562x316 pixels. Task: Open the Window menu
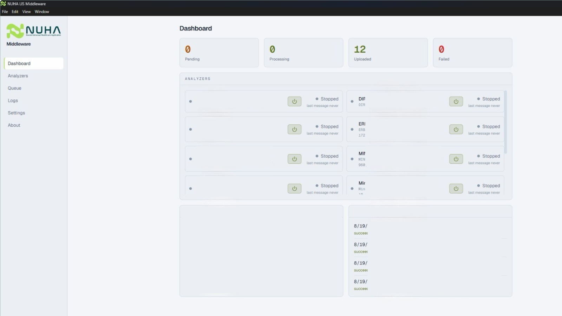coord(42,12)
